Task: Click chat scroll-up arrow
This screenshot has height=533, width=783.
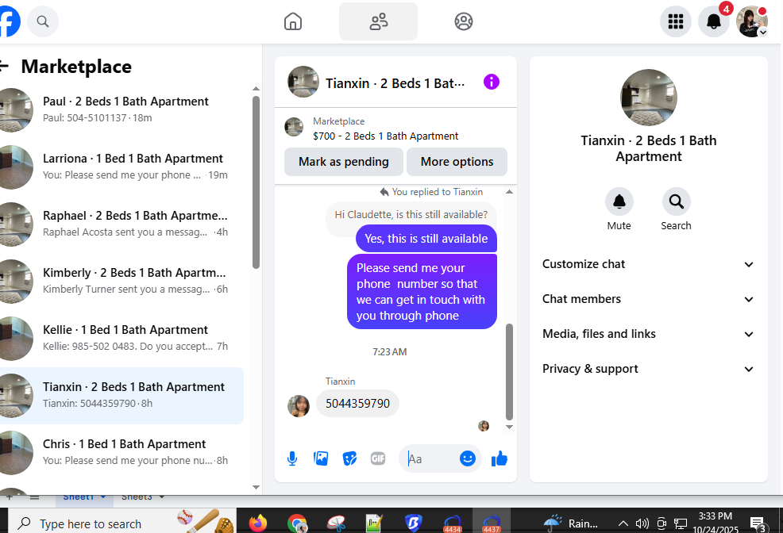Action: (509, 192)
